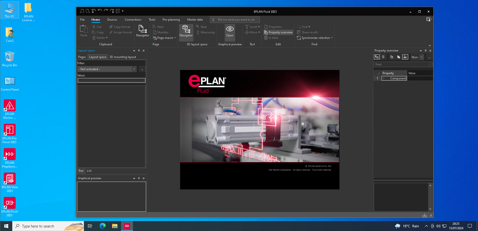Toggle user-defined properties icon in Property overview

(405, 57)
